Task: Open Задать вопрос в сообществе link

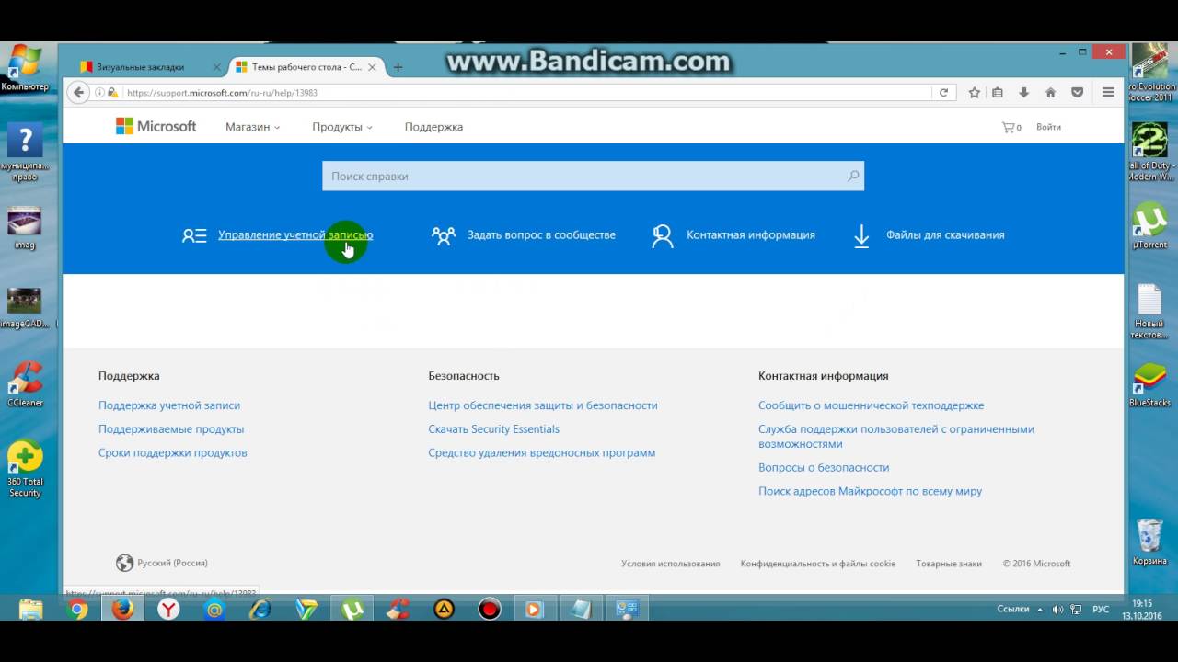Action: pyautogui.click(x=541, y=234)
